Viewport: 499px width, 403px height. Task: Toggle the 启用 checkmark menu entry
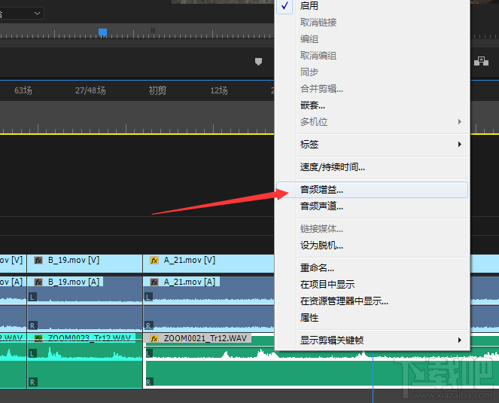click(373, 6)
